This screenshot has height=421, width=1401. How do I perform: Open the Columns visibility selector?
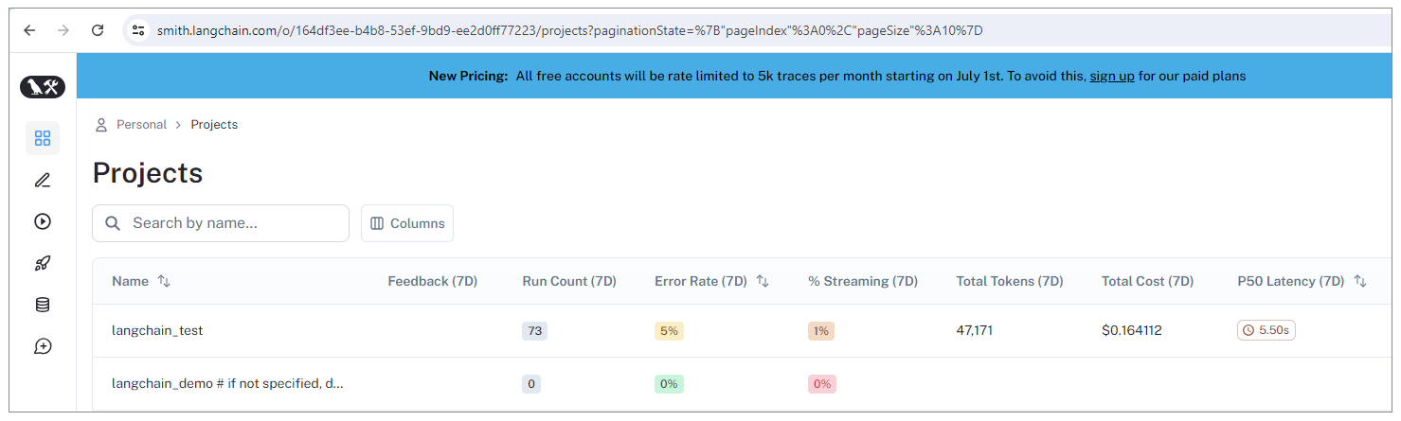[x=407, y=223]
